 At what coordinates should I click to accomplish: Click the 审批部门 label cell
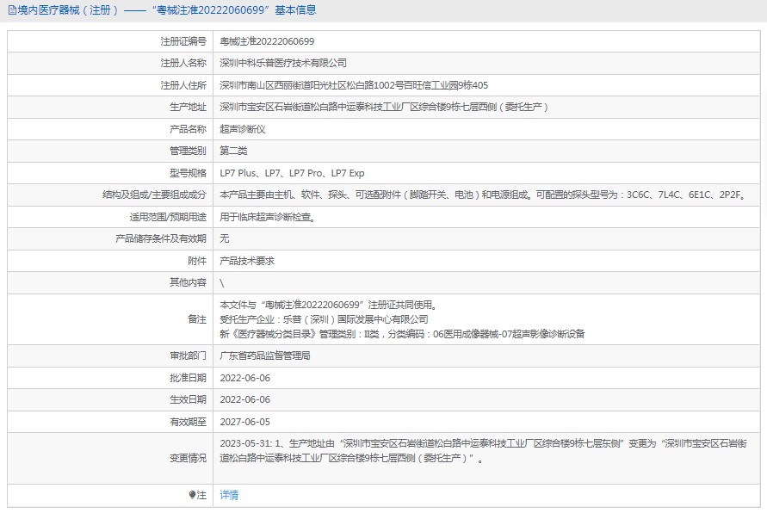tap(110, 355)
